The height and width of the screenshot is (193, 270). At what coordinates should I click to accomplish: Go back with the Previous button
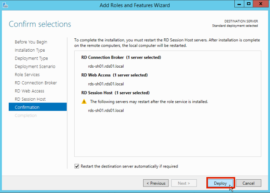[156, 183]
